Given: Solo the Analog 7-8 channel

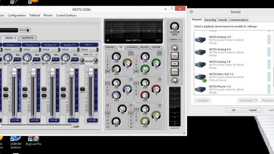Looking at the screenshot, I should [63, 89].
